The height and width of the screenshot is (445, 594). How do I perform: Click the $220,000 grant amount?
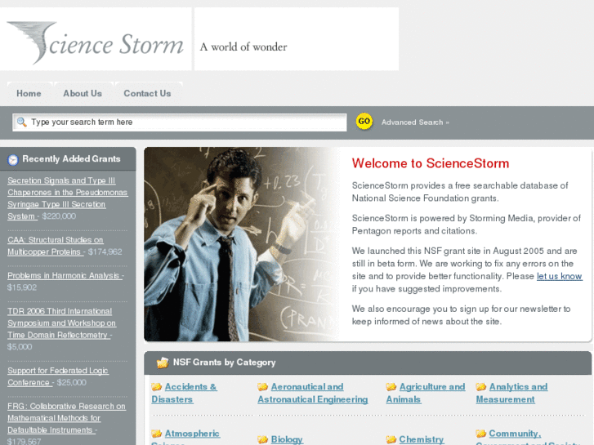pyautogui.click(x=59, y=216)
